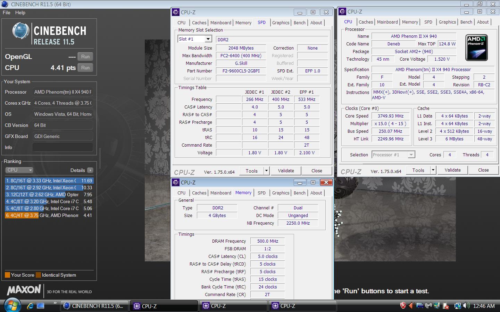Image resolution: width=500 pixels, height=312 pixels.
Task: Click the Show Desktop quick launch icon
Action: pyautogui.click(x=41, y=306)
